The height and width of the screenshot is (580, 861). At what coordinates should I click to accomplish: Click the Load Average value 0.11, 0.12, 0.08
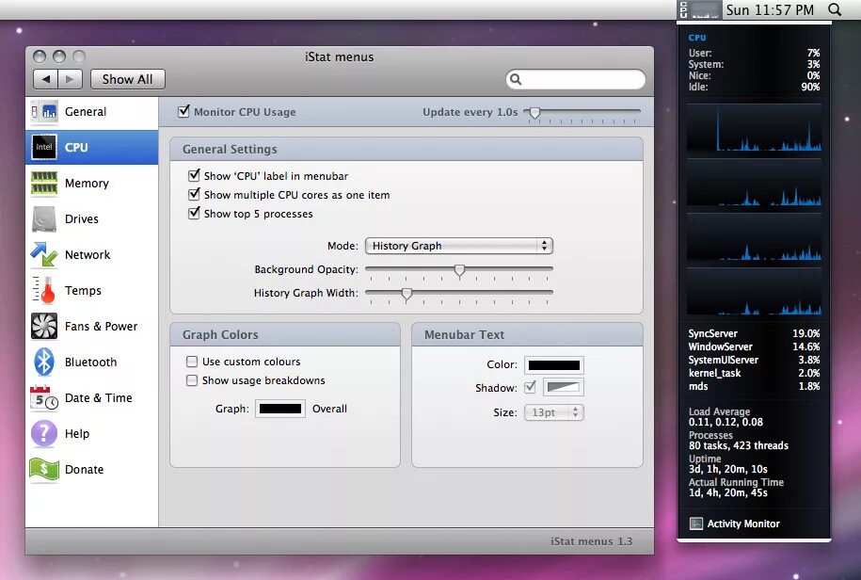tap(725, 422)
